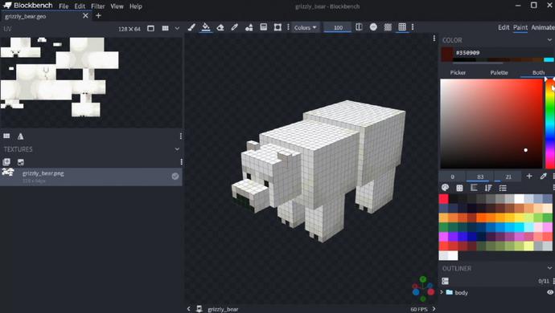Click the UV panel grid icon

[x=166, y=28]
